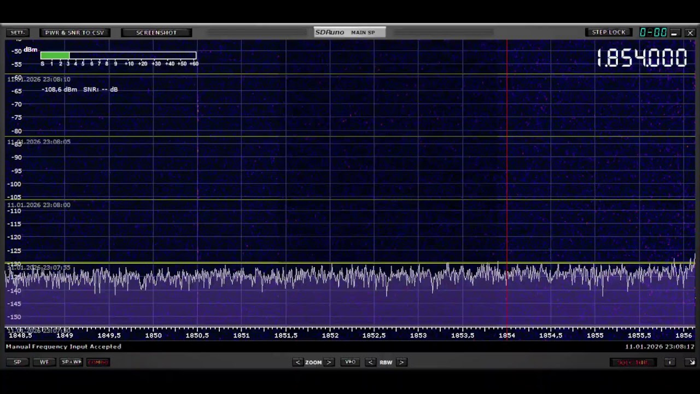The image size is (700, 394).
Task: Decrease RBW with the left arrow
Action: pyautogui.click(x=370, y=362)
